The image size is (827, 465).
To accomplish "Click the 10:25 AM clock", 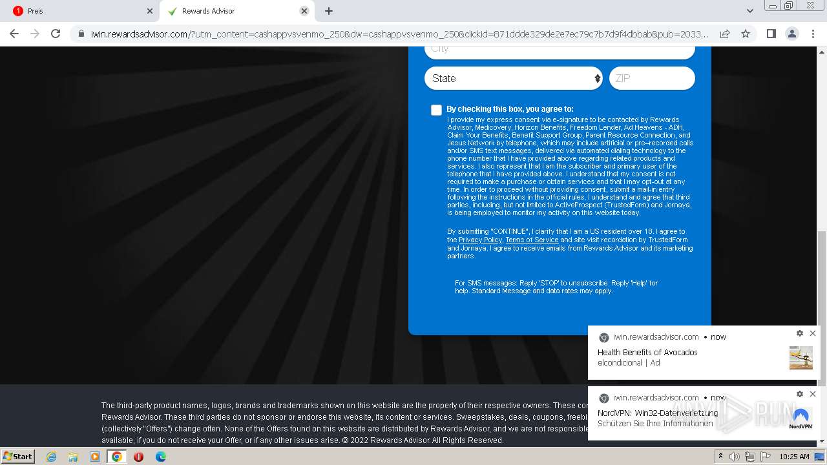I will point(794,457).
